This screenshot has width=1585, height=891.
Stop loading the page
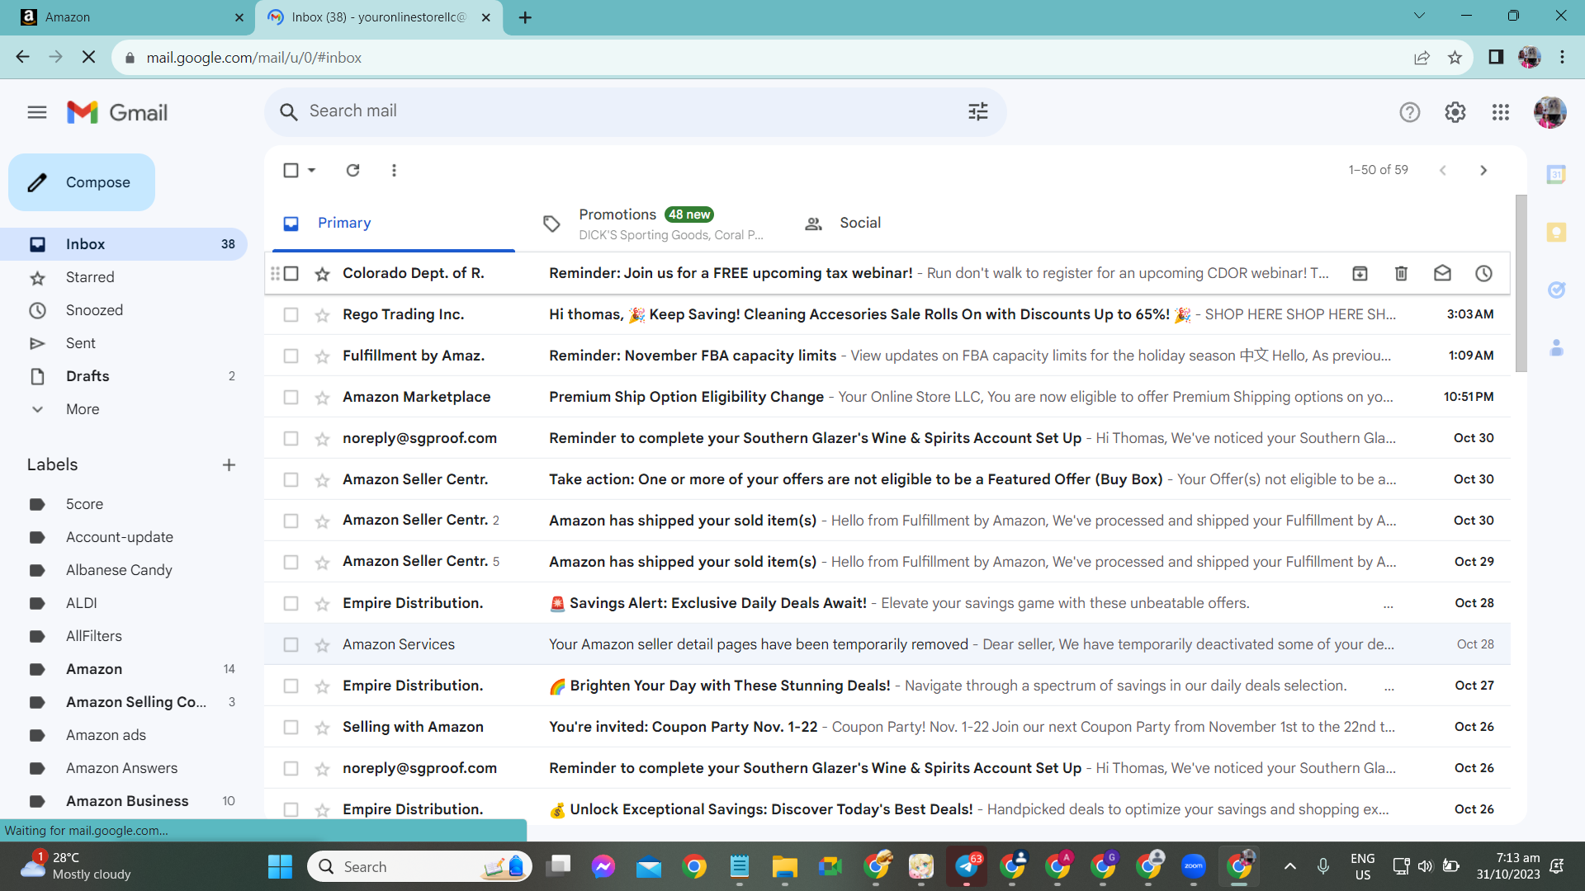89,57
